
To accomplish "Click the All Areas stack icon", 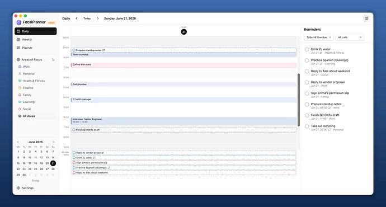I will click(x=20, y=116).
